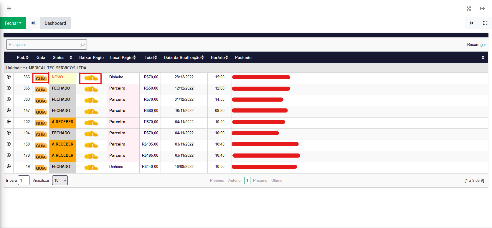Image resolution: width=492 pixels, height=228 pixels.
Task: Open the GUIA icon for order 303
Action: (x=41, y=101)
